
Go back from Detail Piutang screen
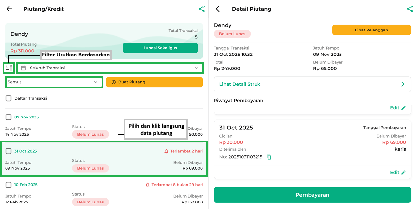click(x=218, y=9)
